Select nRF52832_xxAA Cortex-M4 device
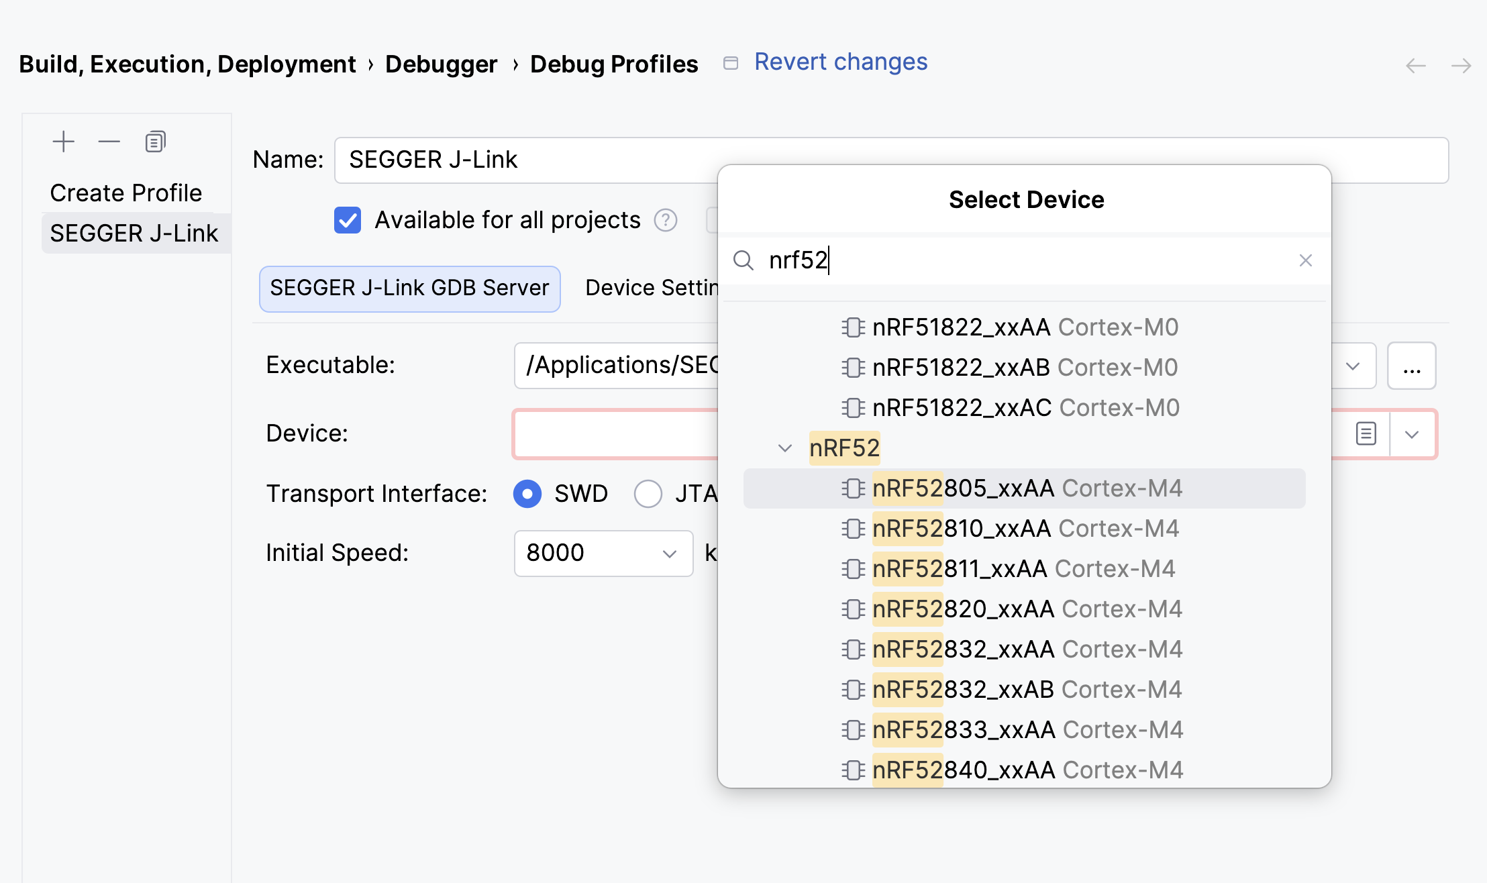The width and height of the screenshot is (1487, 883). click(1025, 650)
